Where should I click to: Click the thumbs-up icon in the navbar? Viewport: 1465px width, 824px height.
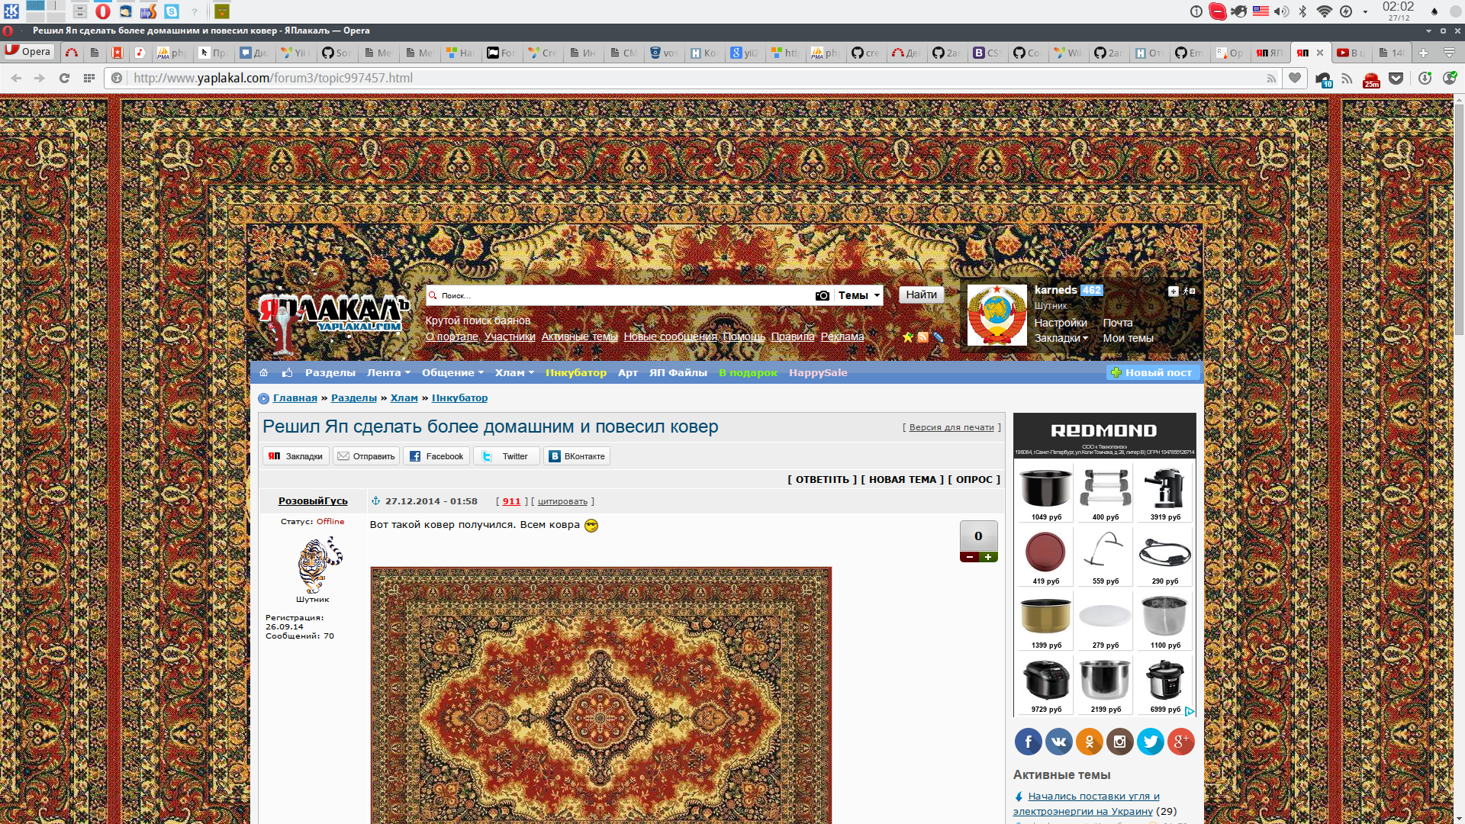(x=288, y=372)
